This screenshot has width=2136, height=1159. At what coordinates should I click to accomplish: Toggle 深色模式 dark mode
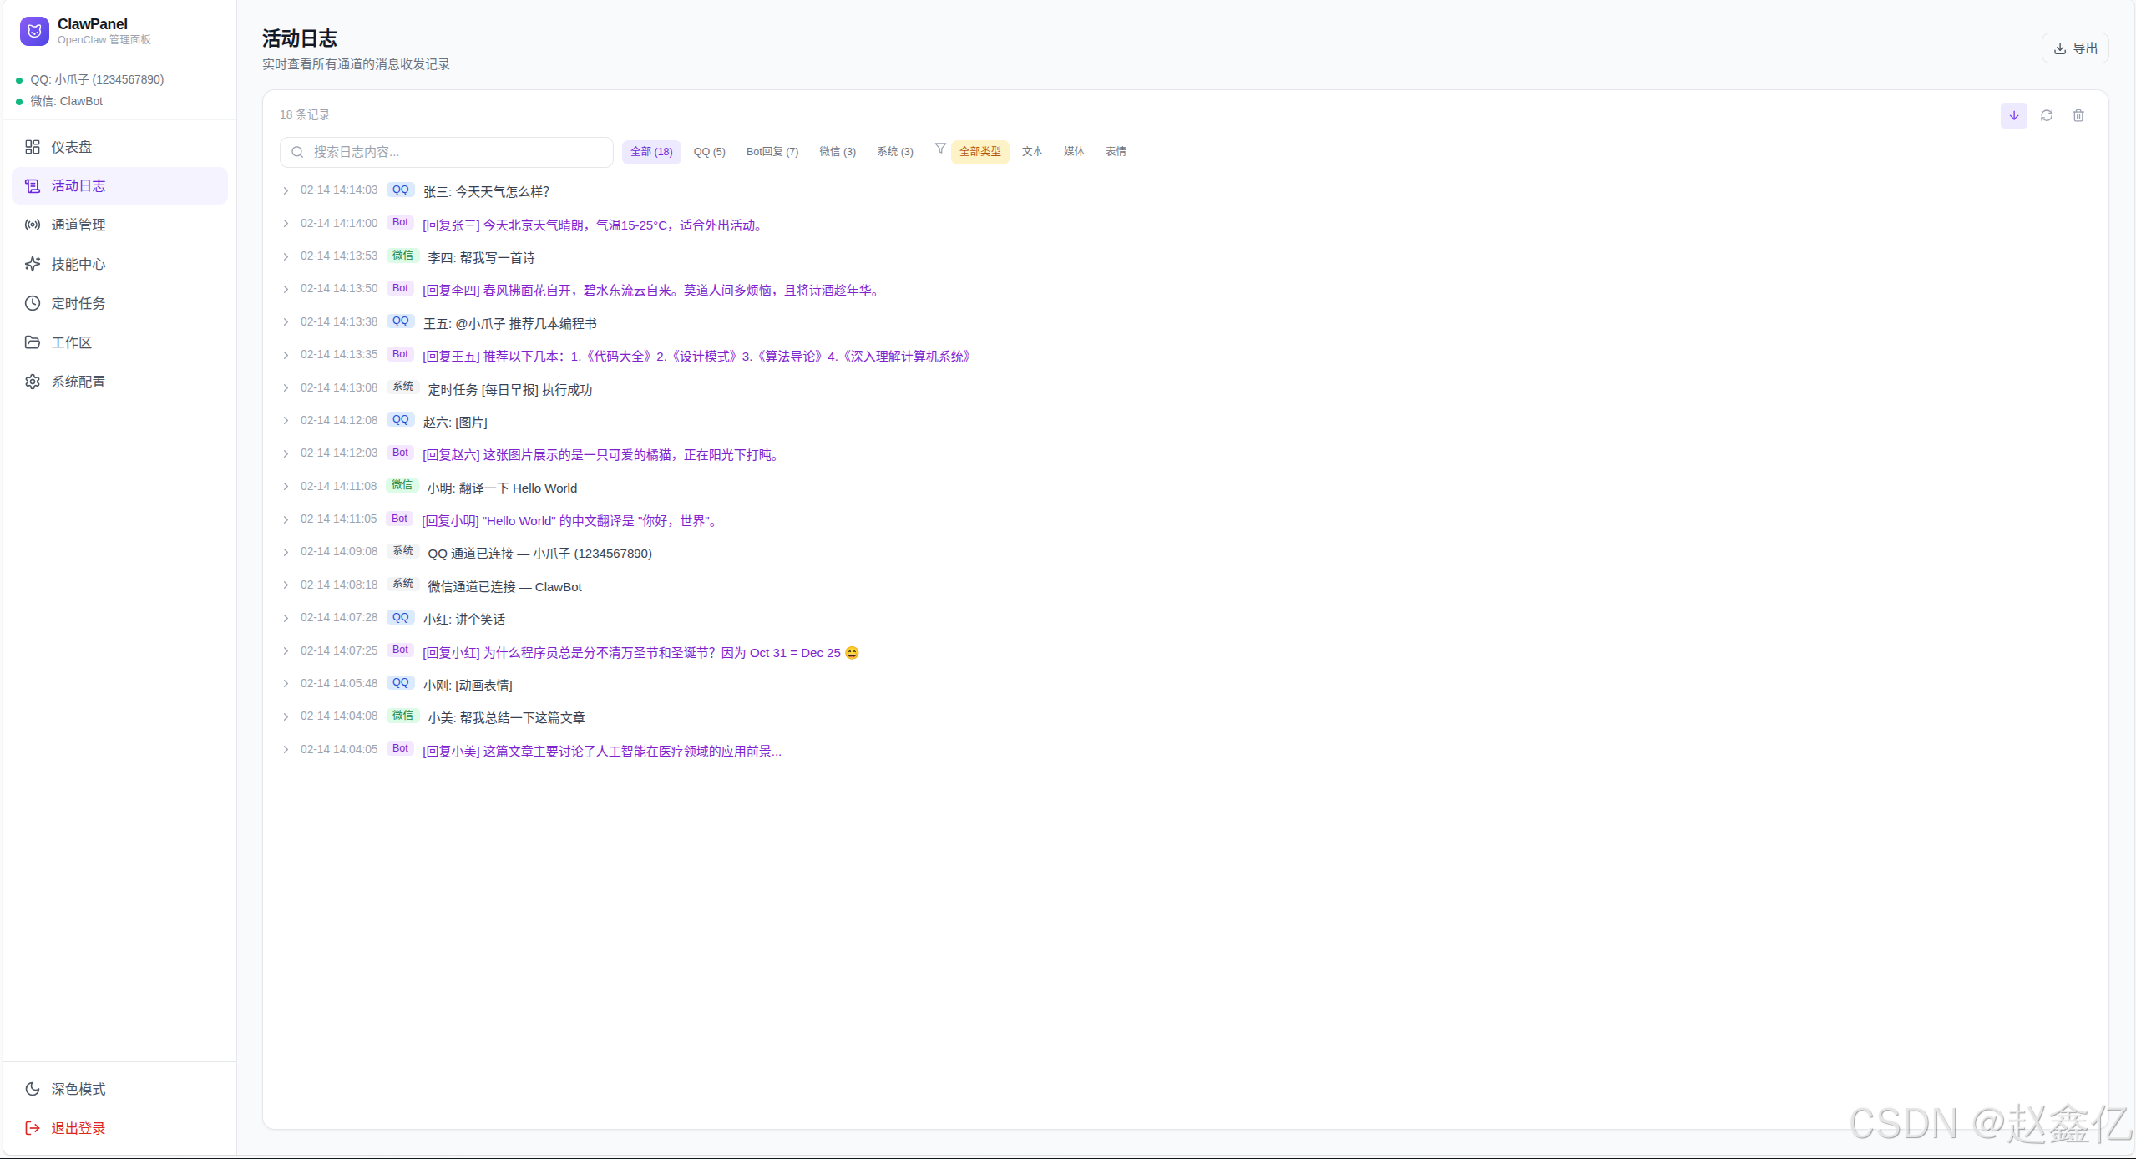[x=78, y=1089]
